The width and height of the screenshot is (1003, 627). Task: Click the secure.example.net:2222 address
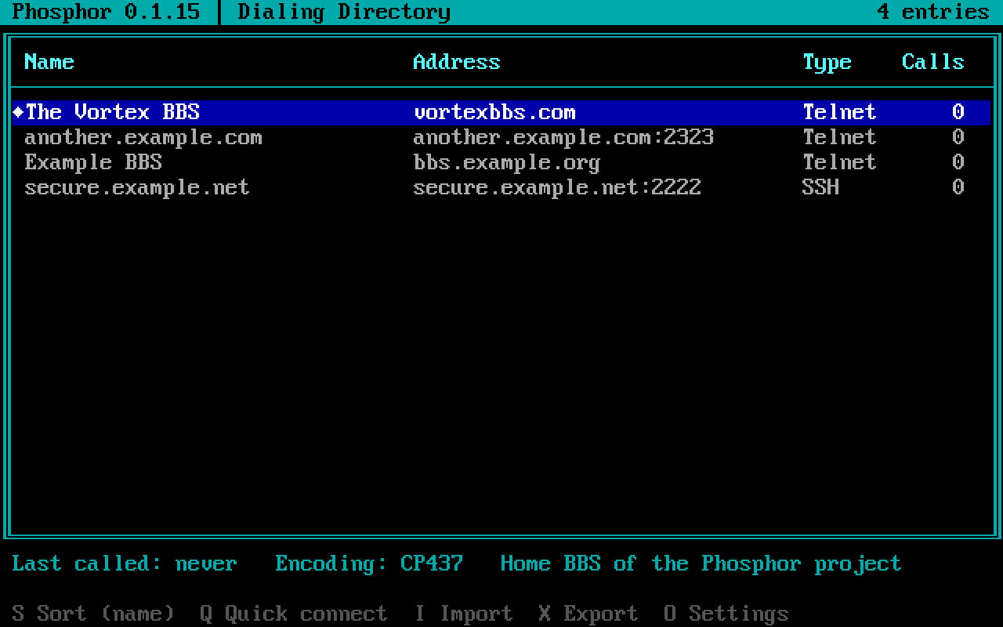tap(557, 187)
